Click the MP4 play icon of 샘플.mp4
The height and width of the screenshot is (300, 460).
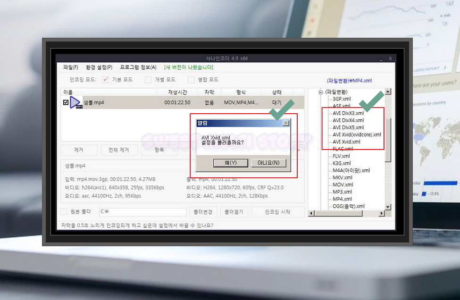(x=75, y=102)
